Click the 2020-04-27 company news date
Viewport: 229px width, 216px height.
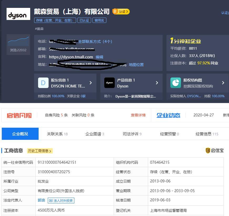pos(204,115)
